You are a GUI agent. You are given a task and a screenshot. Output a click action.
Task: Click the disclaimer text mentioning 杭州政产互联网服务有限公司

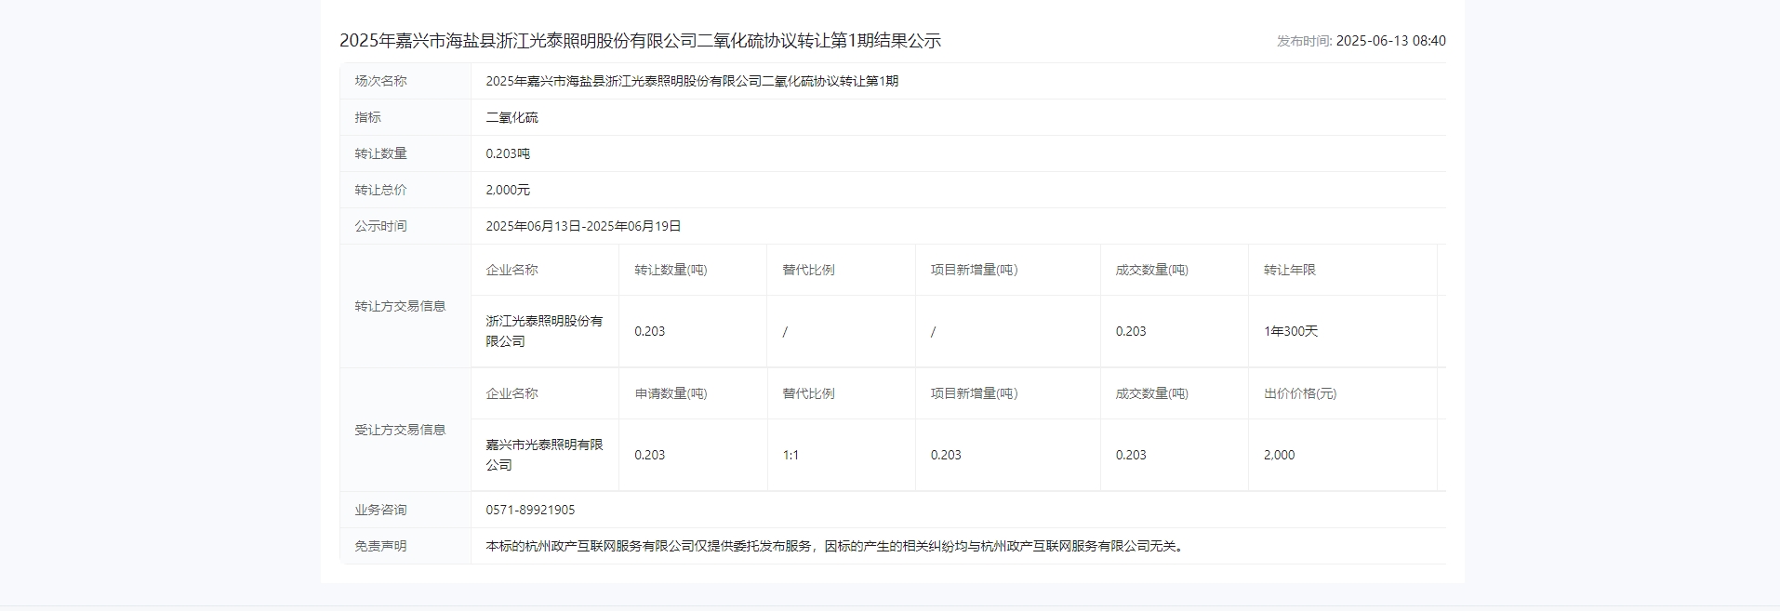836,546
